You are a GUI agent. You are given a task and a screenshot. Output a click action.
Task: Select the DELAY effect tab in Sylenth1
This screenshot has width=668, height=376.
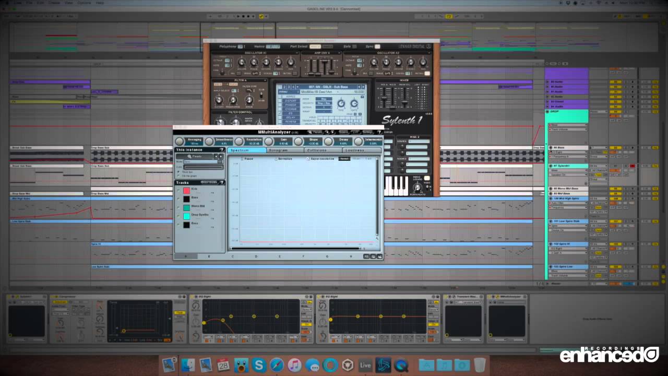(x=291, y=118)
